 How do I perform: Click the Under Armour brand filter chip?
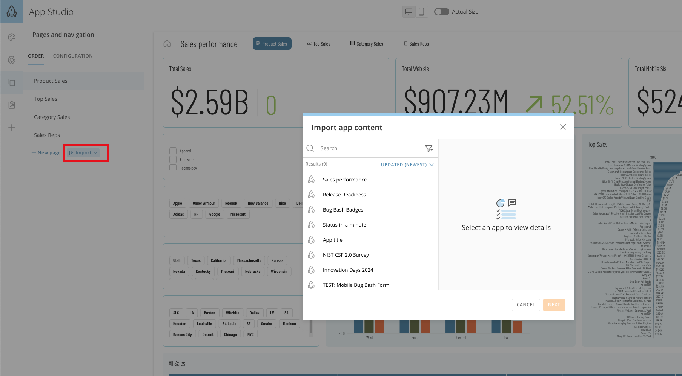pos(204,203)
